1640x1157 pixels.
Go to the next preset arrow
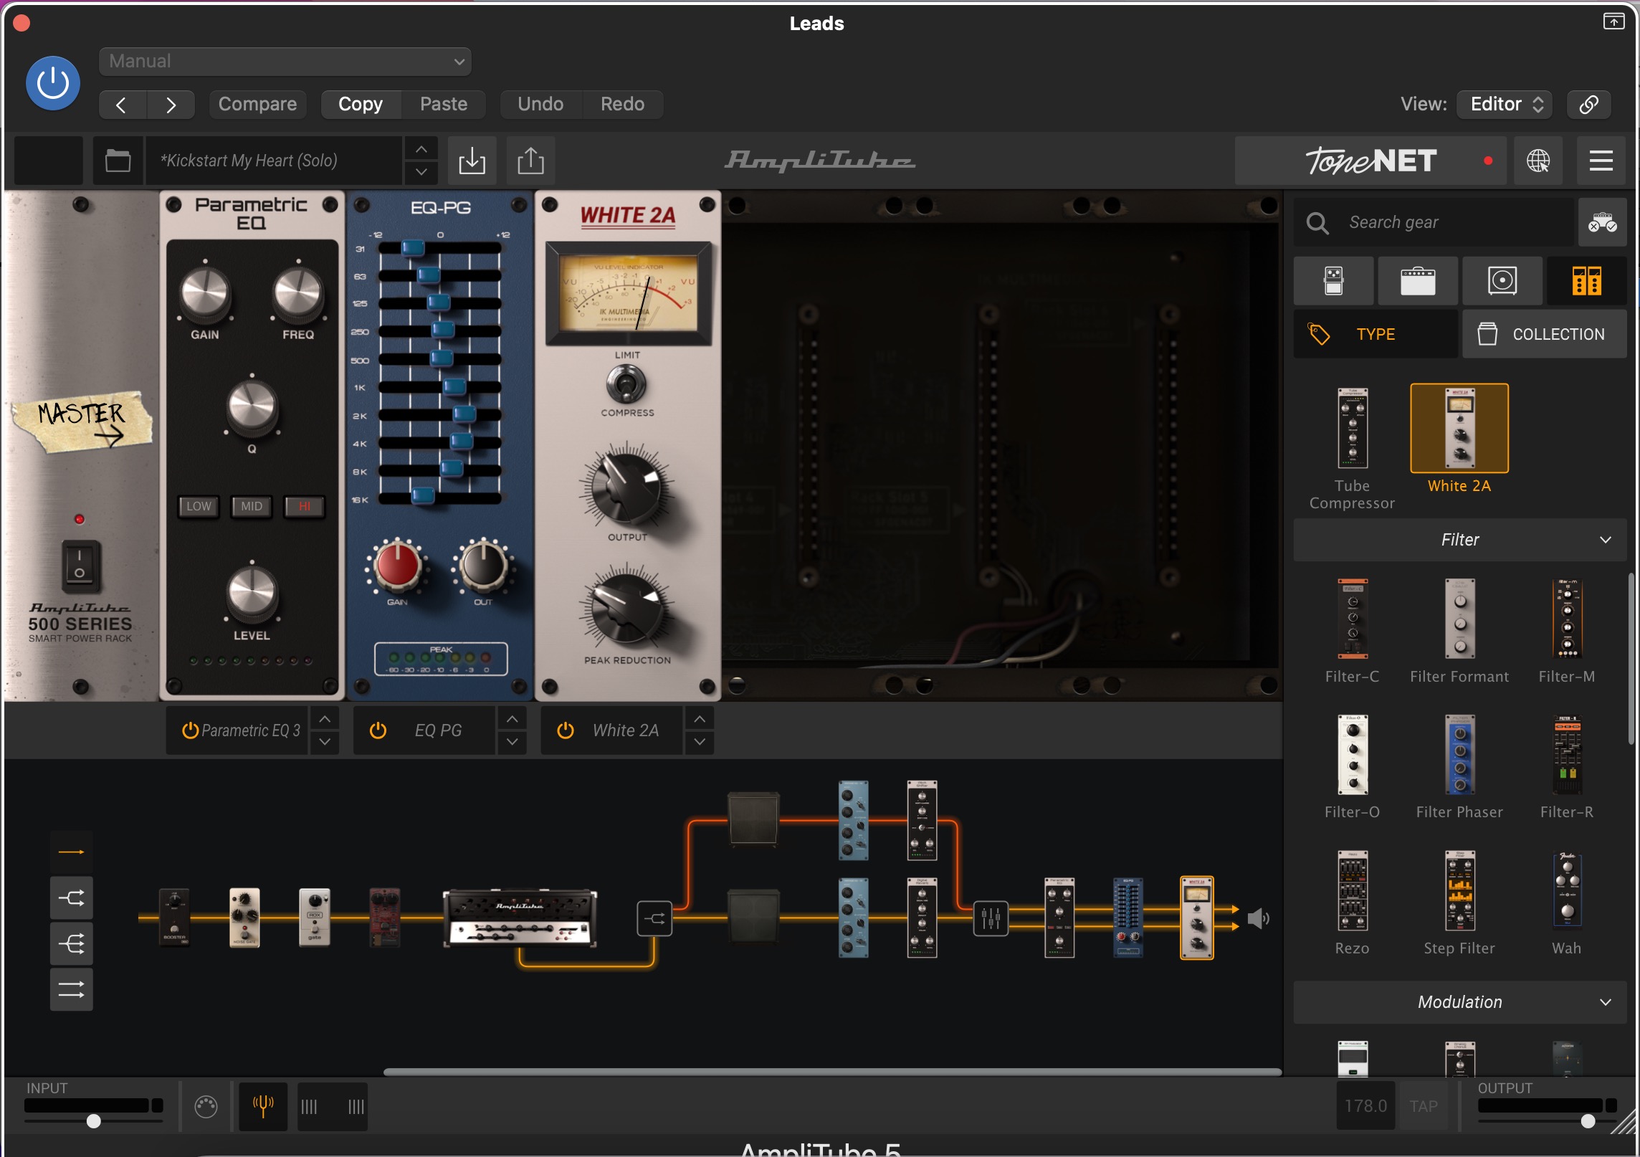(171, 105)
